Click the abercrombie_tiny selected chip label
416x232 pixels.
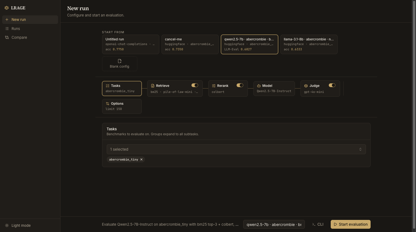coord(124,159)
